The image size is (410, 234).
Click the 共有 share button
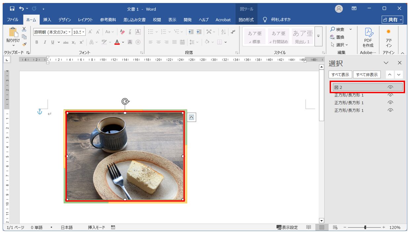pos(392,19)
